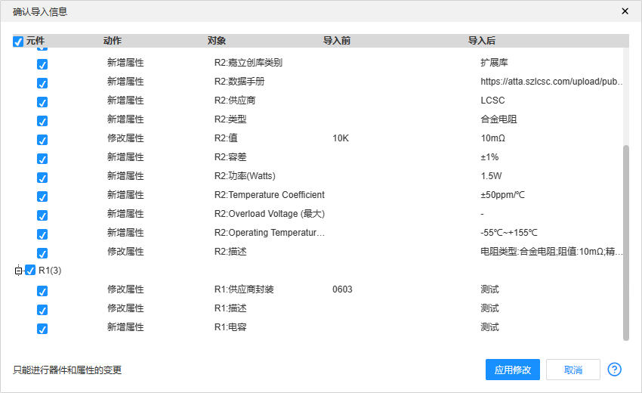Close the 确认导入信息 dialog
Viewport: 642px width, 393px height.
coord(625,11)
